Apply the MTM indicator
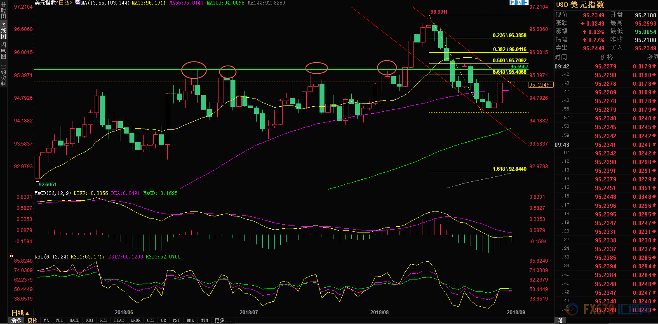This screenshot has width=658, height=324. click(x=204, y=320)
